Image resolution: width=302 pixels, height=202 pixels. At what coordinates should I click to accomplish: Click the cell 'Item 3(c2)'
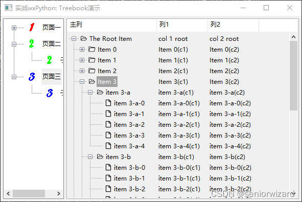(224, 82)
